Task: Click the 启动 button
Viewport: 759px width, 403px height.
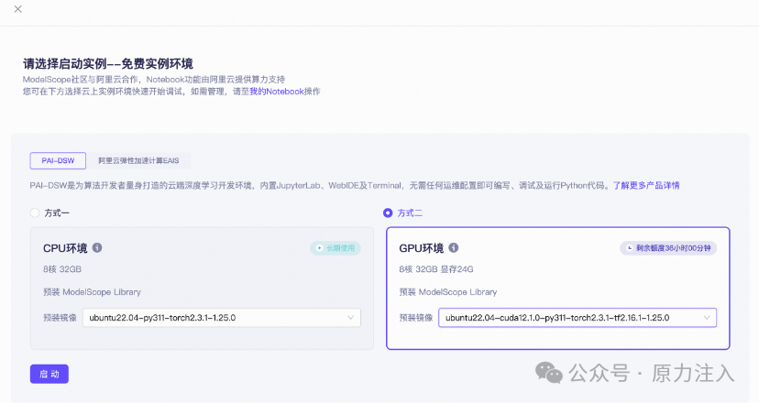Action: (x=49, y=374)
